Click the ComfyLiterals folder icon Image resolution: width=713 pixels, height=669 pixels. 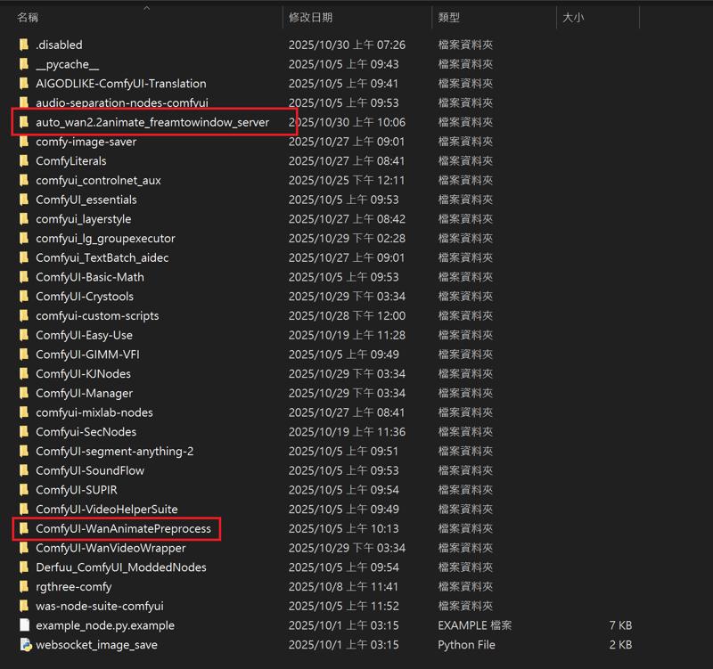tap(24, 161)
